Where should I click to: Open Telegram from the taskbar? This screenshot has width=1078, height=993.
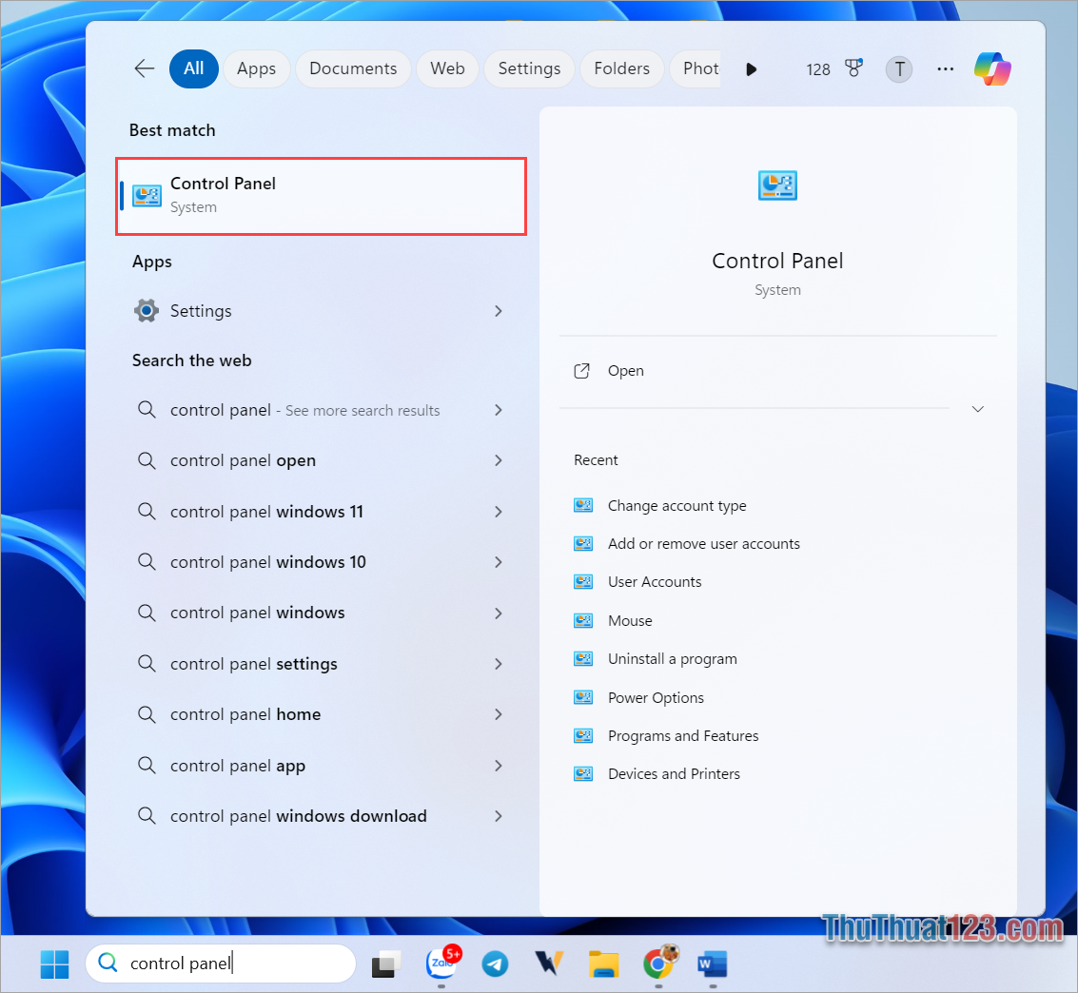coord(495,964)
